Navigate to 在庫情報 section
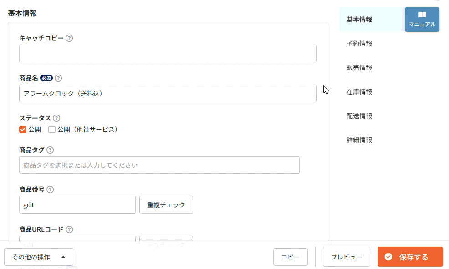The height and width of the screenshot is (269, 449). point(359,91)
